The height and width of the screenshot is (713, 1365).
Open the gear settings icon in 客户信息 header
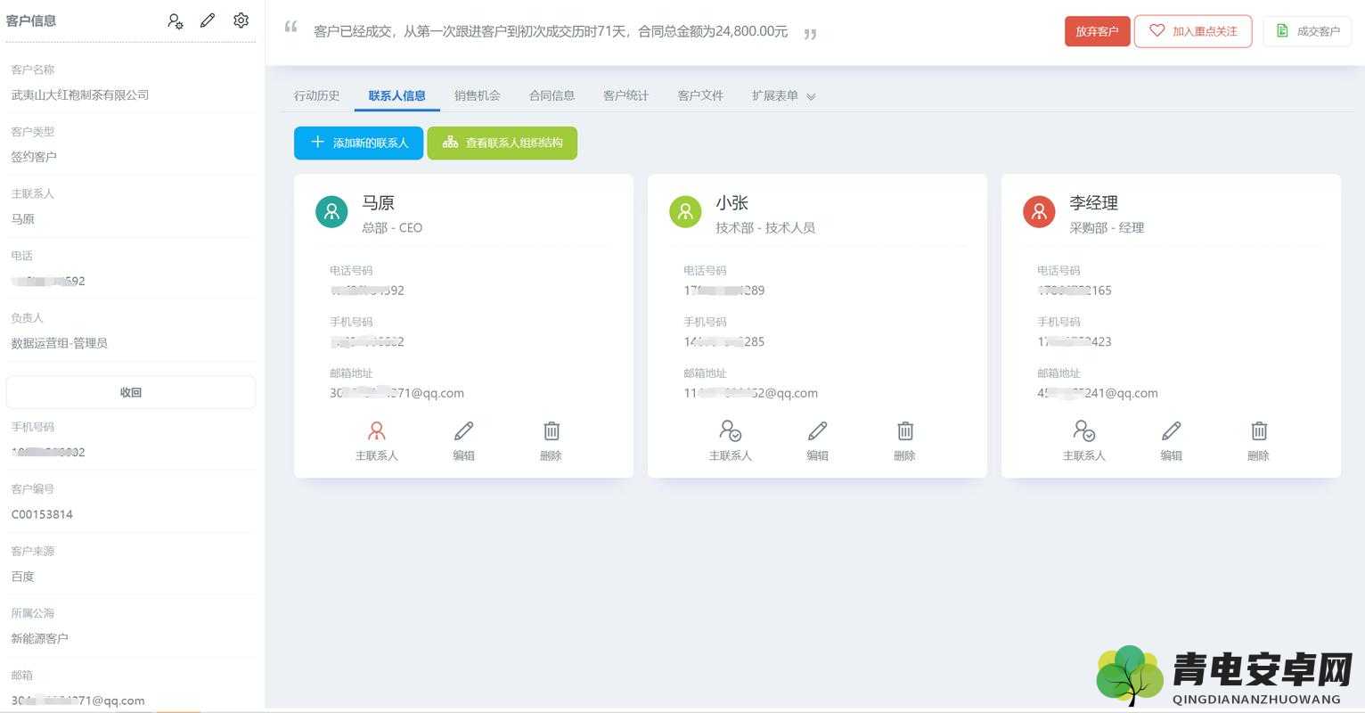pos(241,20)
